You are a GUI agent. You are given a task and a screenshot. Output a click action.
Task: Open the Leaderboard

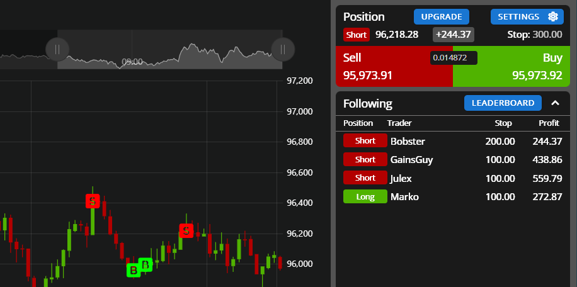coord(503,103)
